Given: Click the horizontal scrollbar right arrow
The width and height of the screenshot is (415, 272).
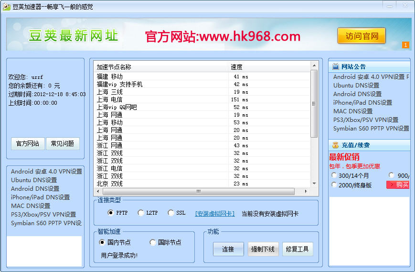Looking at the screenshot, I should click(306, 191).
